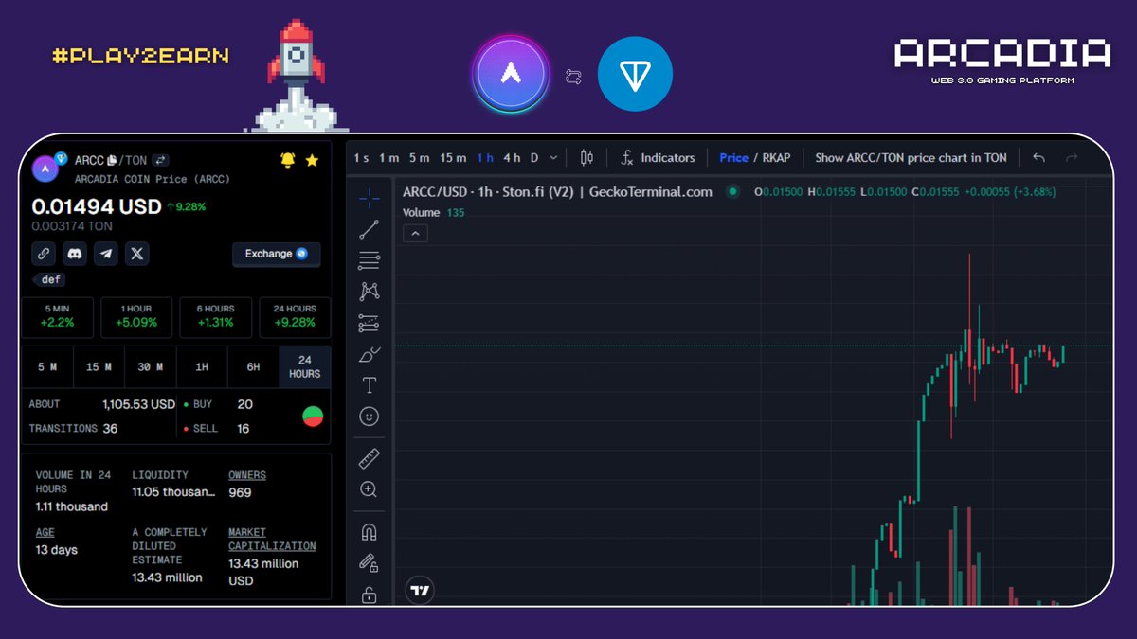Viewport: 1137px width, 639px height.
Task: Copy the ARCC token address
Action: (112, 161)
